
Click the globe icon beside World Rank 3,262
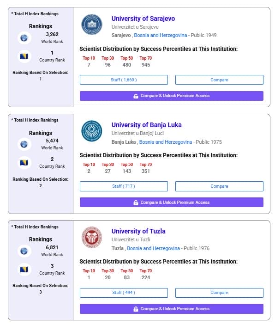24,38
